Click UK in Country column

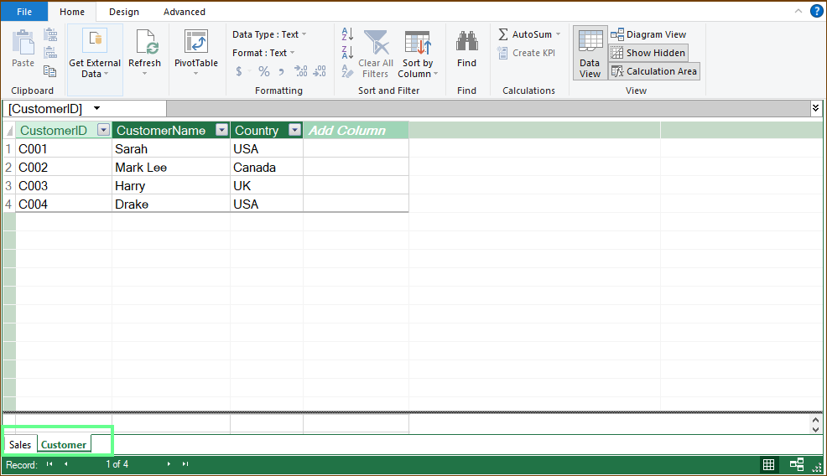[x=267, y=185]
